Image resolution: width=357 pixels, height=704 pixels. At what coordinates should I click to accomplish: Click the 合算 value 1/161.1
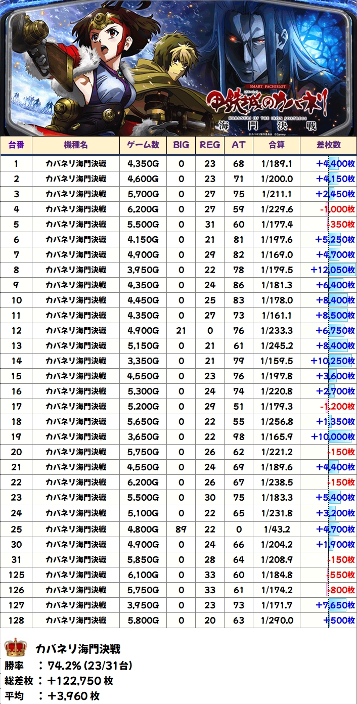point(277,315)
